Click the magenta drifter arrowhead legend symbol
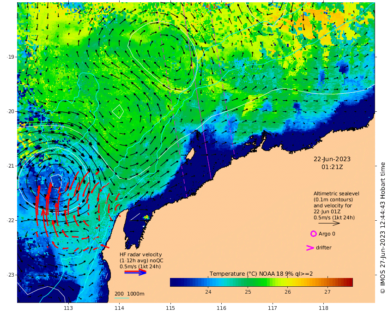Viewport: 388px width, 314px height. (310, 248)
